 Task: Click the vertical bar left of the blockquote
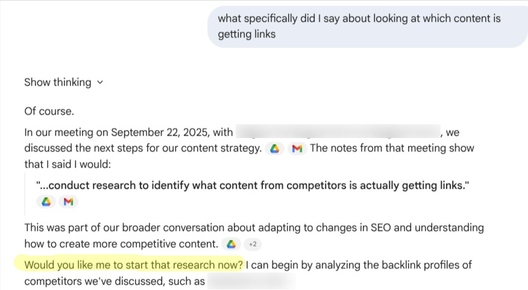[x=25, y=194]
